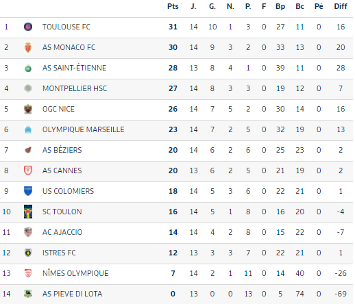Click the Diff column header
Viewport: 355px width, 304px height.
pos(341,6)
